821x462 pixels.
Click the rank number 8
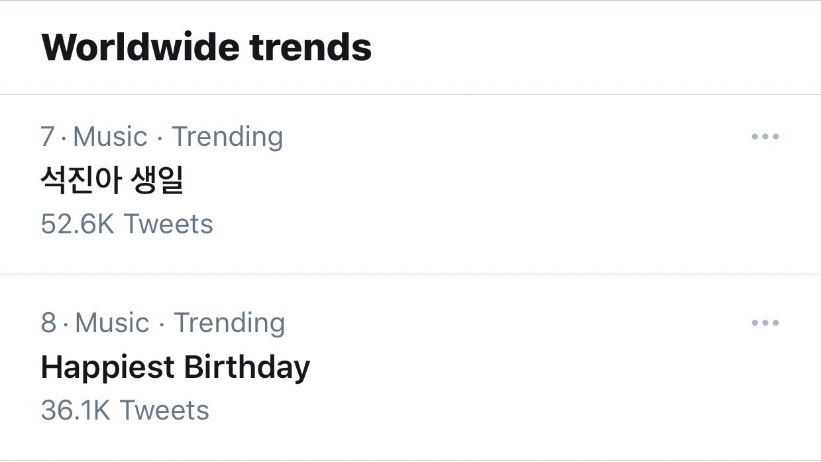tap(48, 323)
